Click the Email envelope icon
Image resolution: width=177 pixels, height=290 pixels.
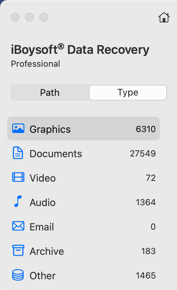(x=18, y=226)
